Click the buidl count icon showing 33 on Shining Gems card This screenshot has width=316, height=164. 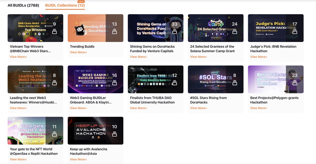(174, 31)
